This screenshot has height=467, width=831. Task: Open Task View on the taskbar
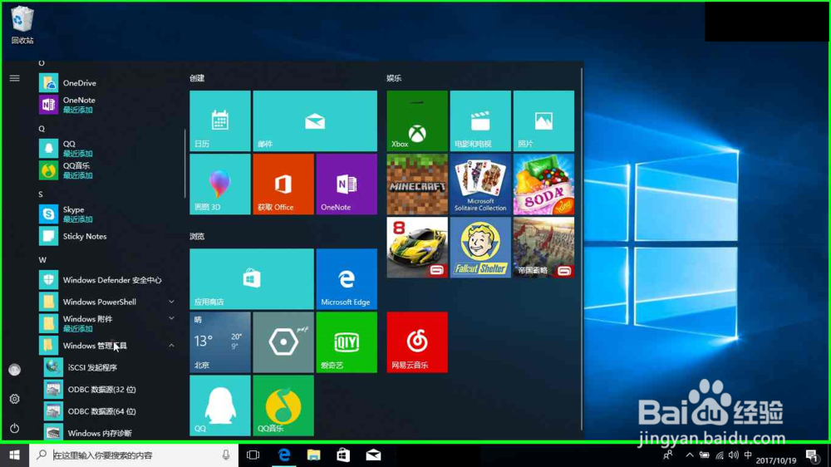[x=253, y=455]
